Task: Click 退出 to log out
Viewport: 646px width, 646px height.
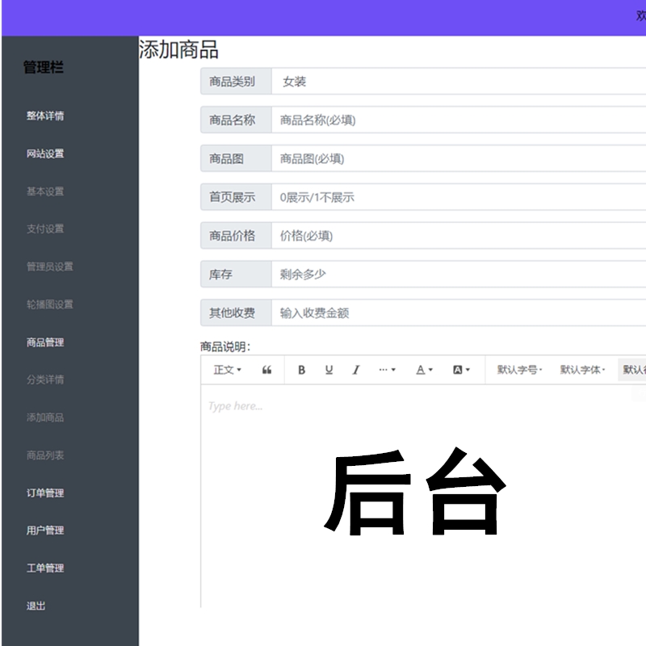Action: pos(36,606)
